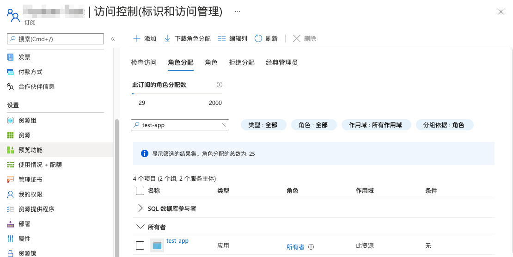This screenshot has width=513, height=257.
Task: Click the 刷新 refresh icon
Action: tap(258, 38)
